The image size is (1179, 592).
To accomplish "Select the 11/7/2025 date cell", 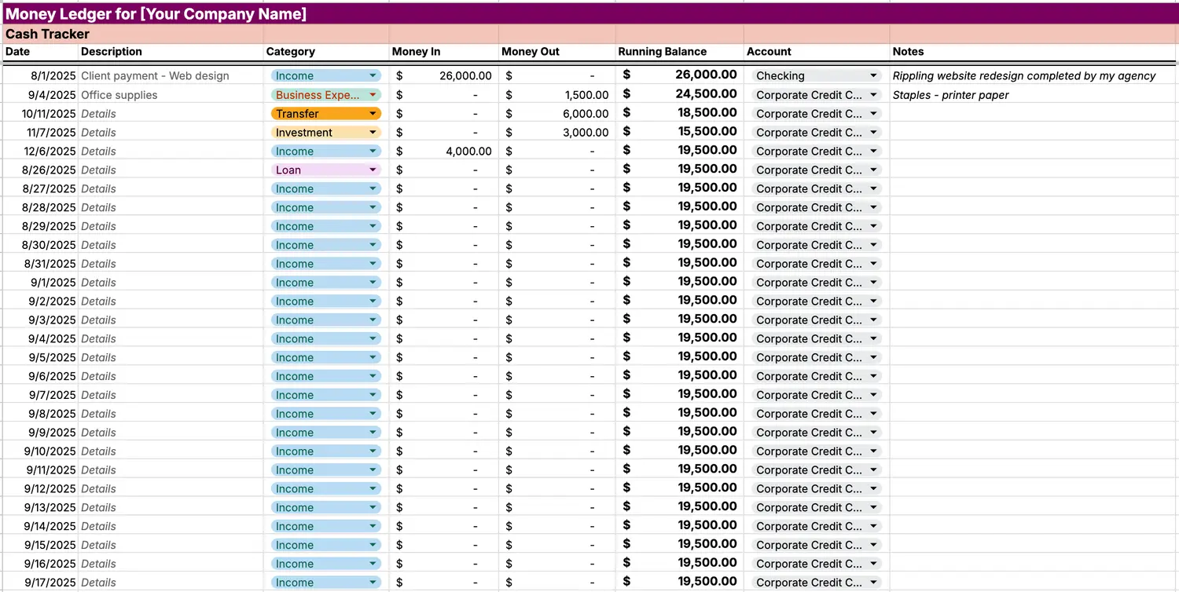I will 39,133.
